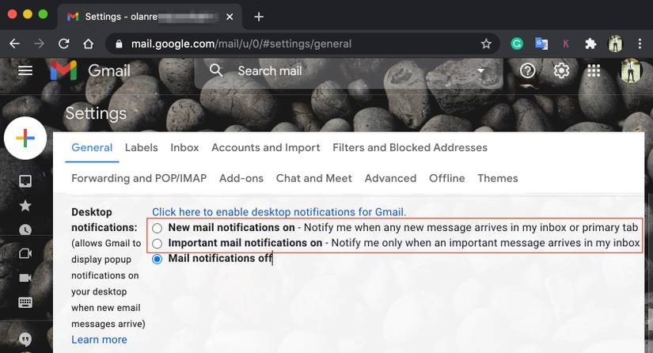Open search options dropdown arrow
The height and width of the screenshot is (353, 653).
point(480,70)
